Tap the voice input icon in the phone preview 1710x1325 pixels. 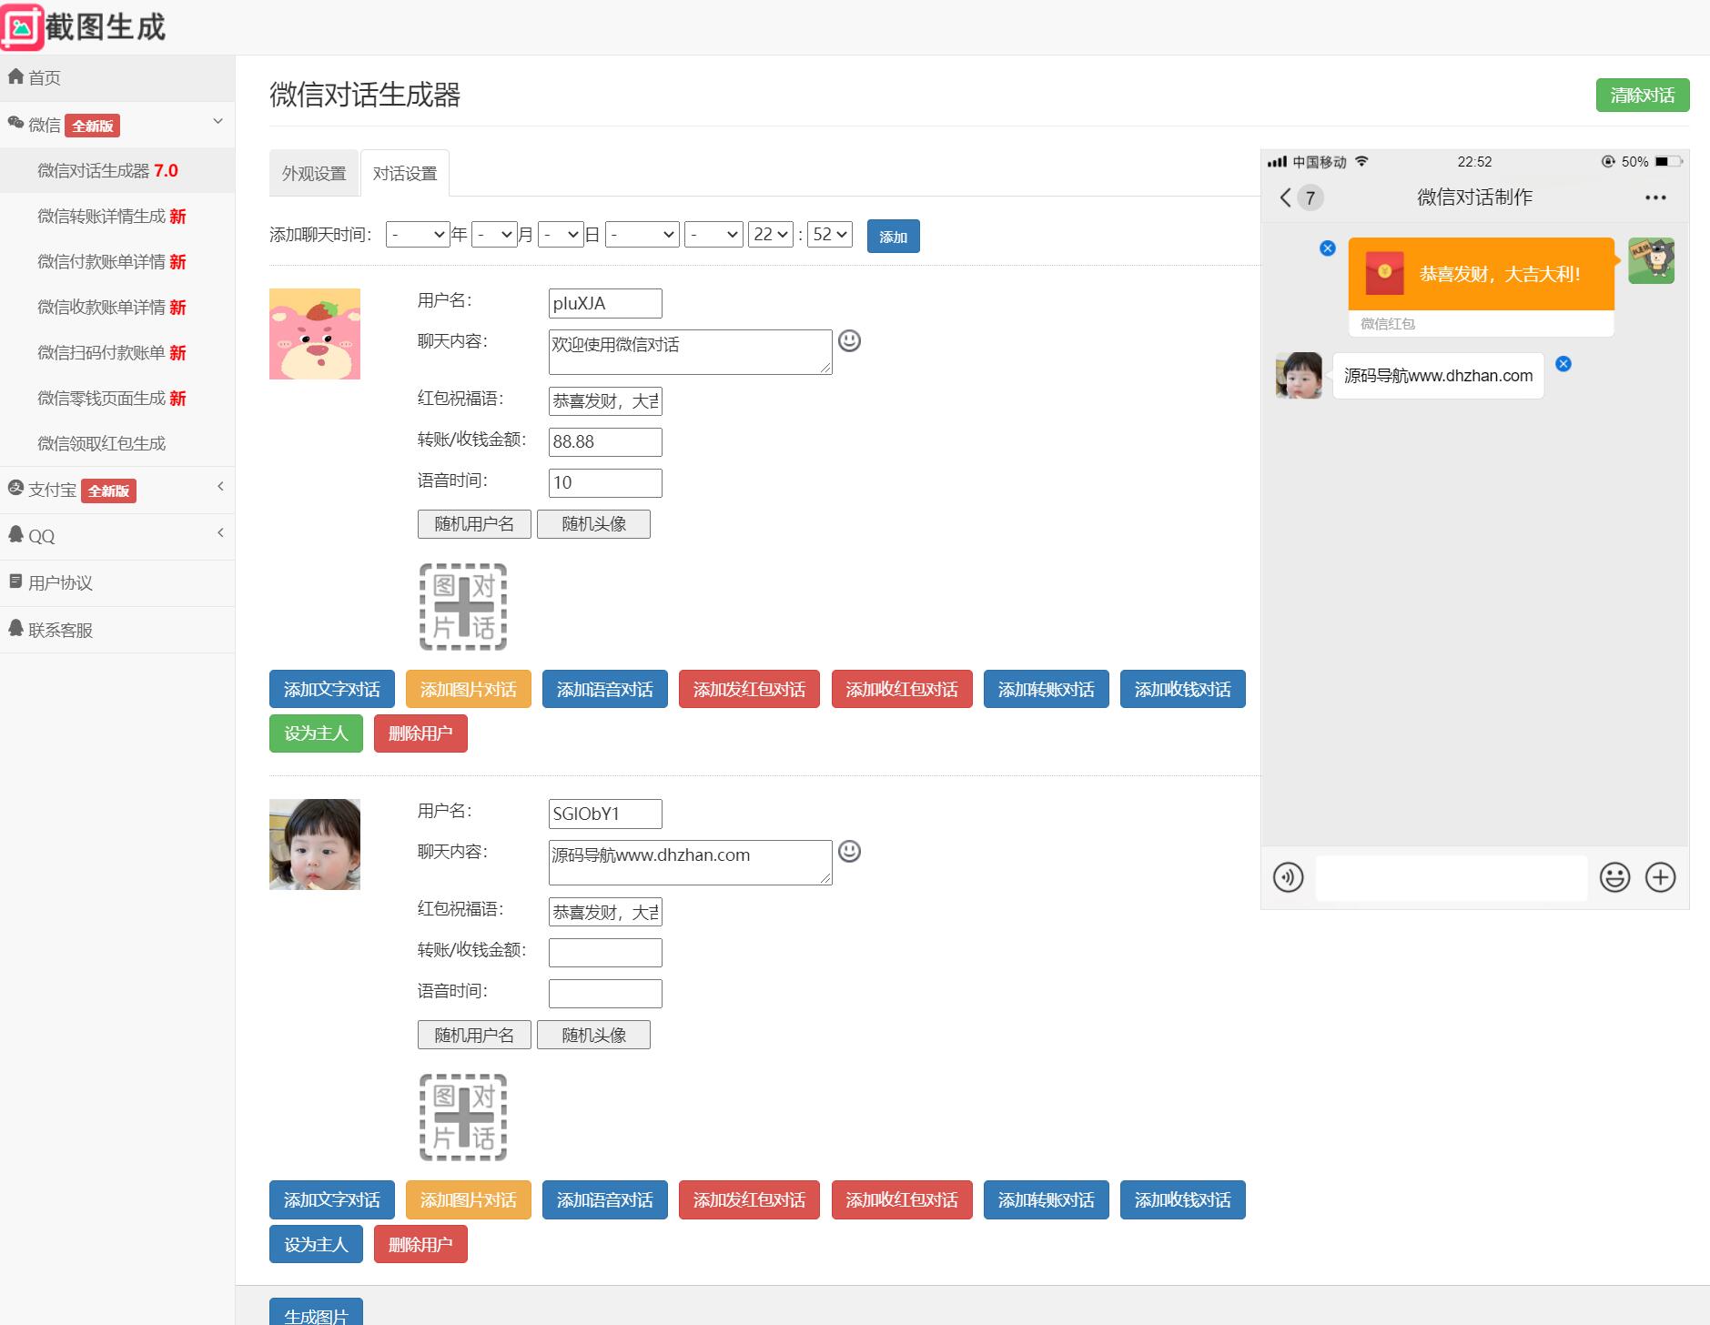1288,877
